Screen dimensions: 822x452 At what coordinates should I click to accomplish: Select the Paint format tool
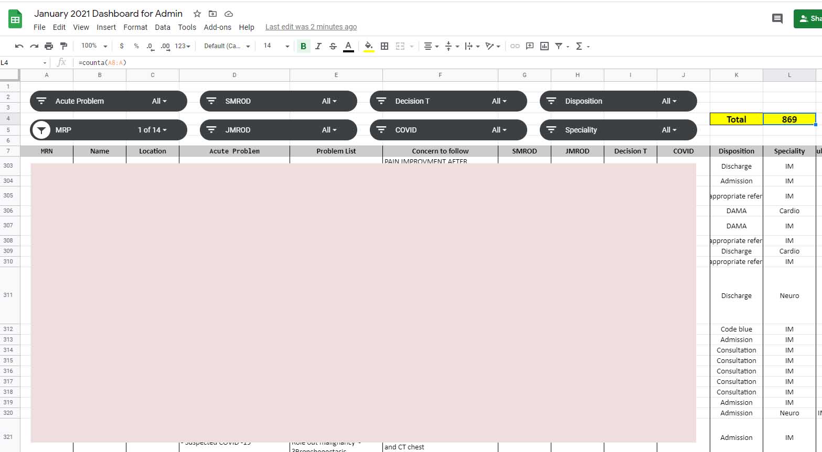[64, 46]
